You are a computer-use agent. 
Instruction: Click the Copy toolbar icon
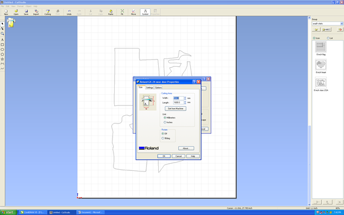click(101, 12)
